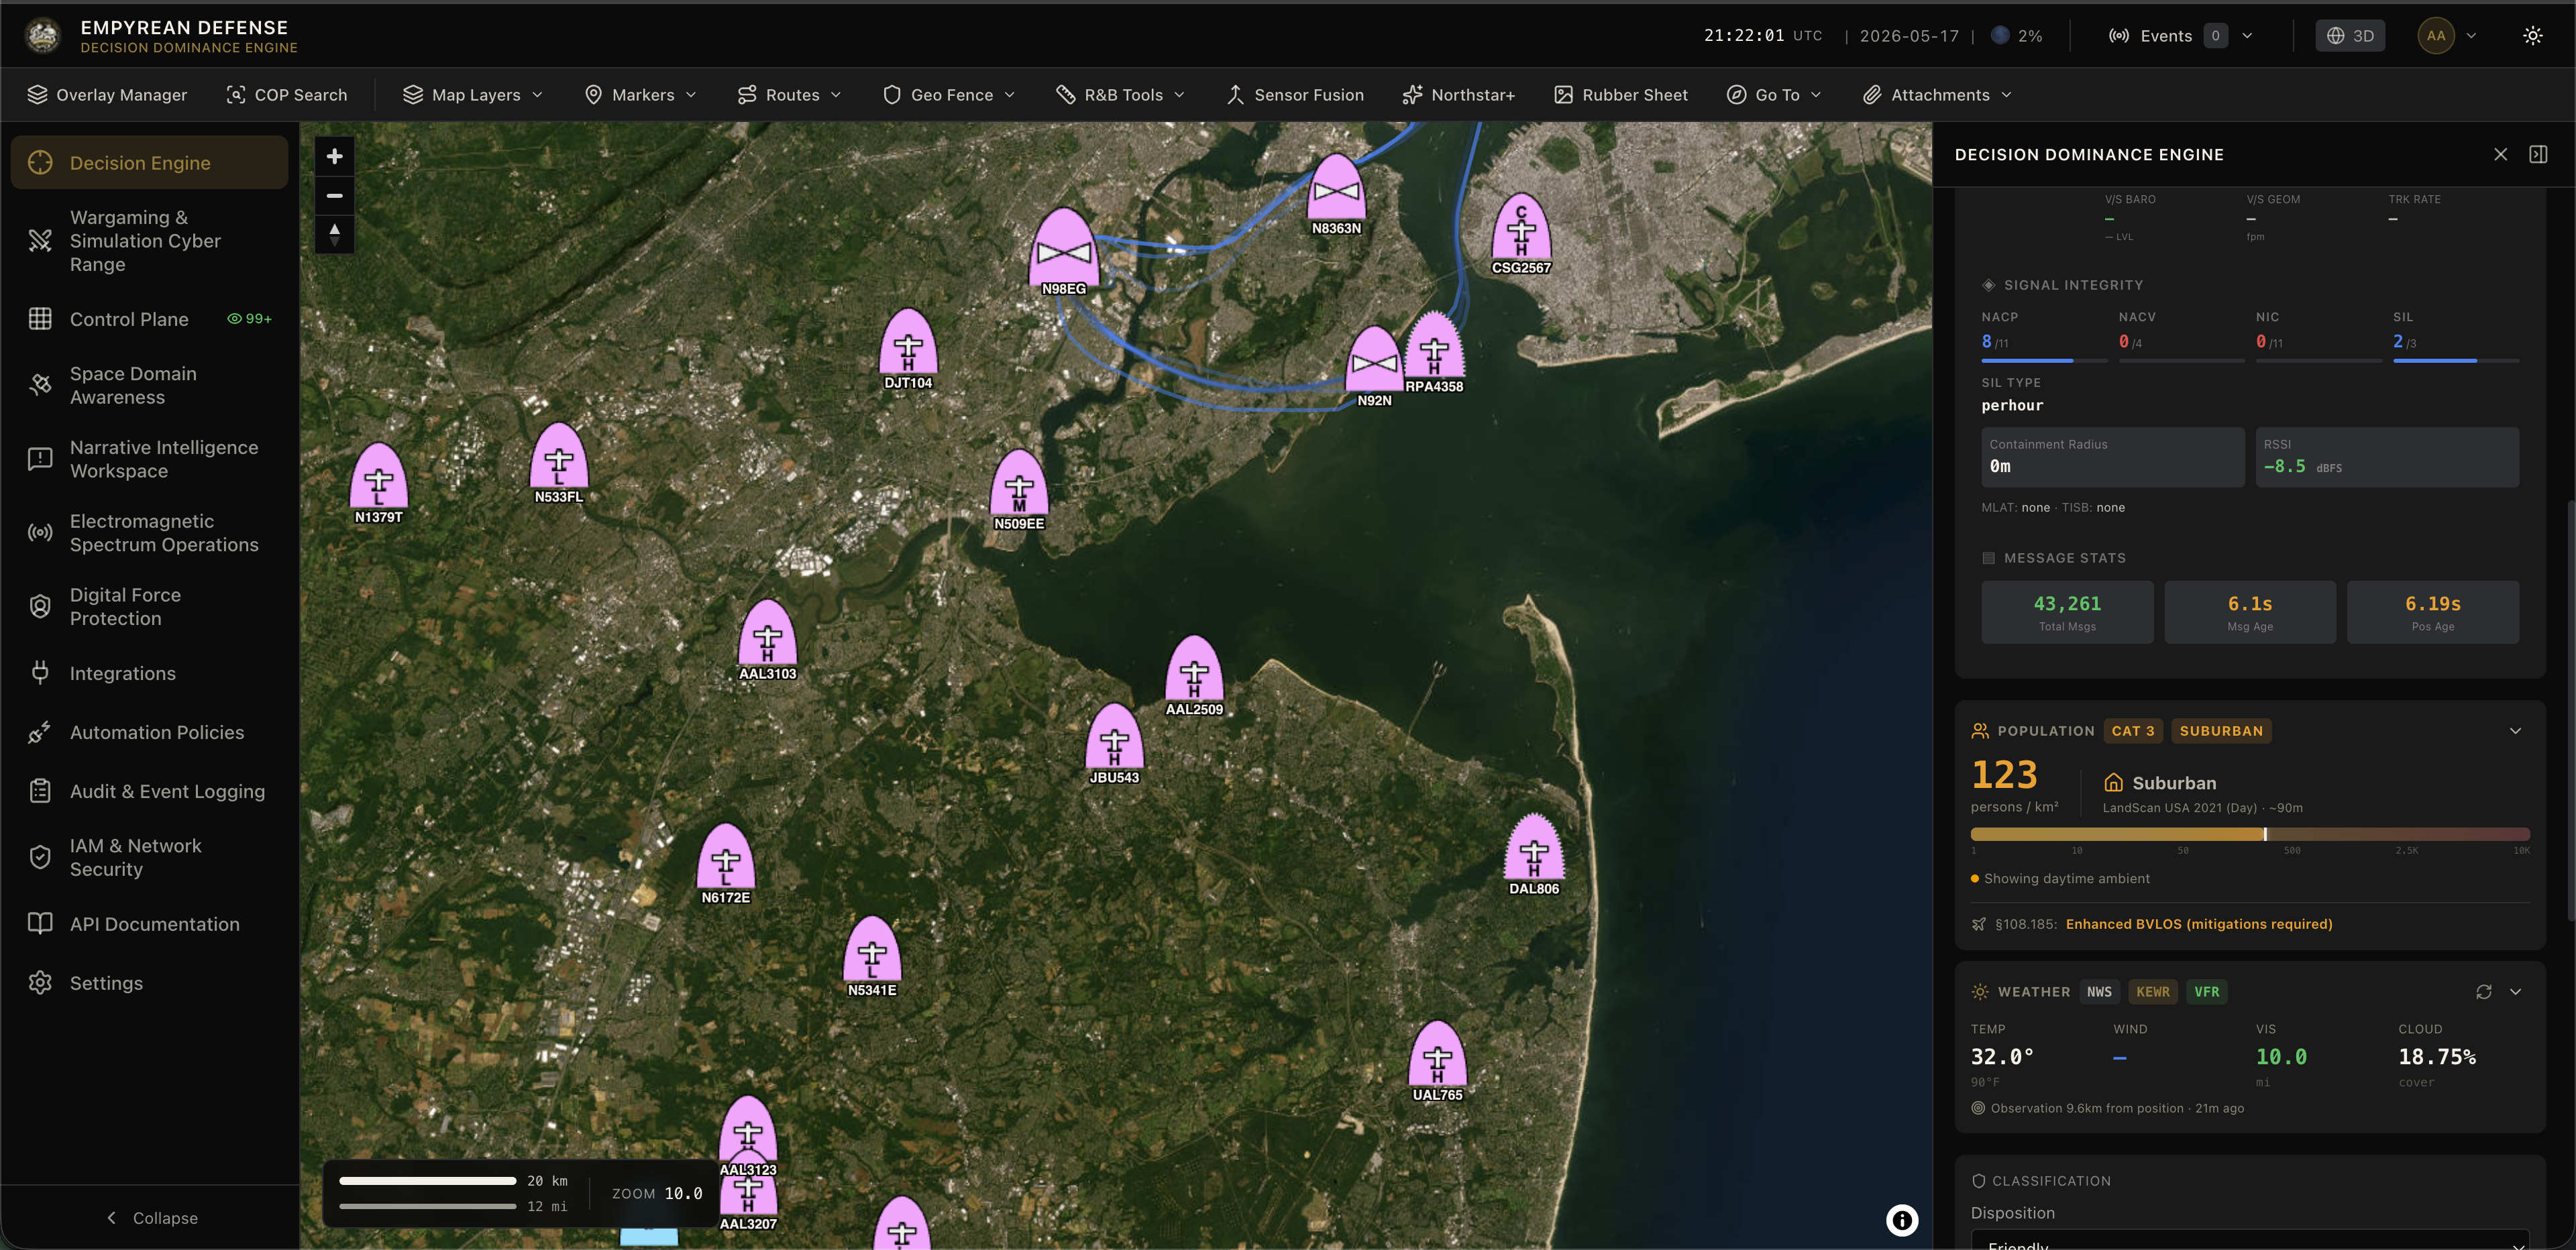Click the map zoom in plus button
2576x1250 pixels.
(335, 157)
